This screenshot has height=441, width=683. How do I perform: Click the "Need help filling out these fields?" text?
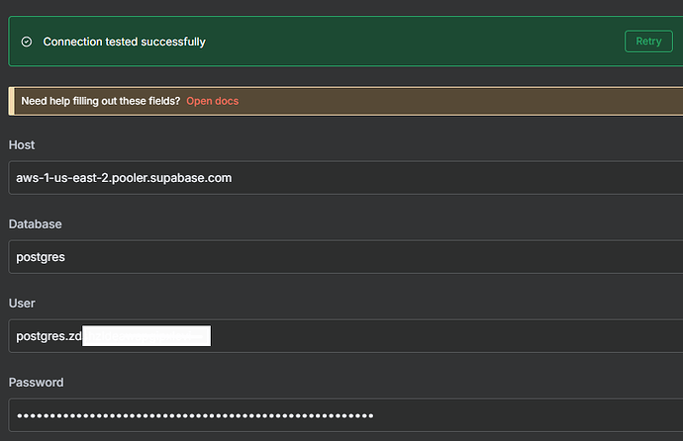click(100, 101)
